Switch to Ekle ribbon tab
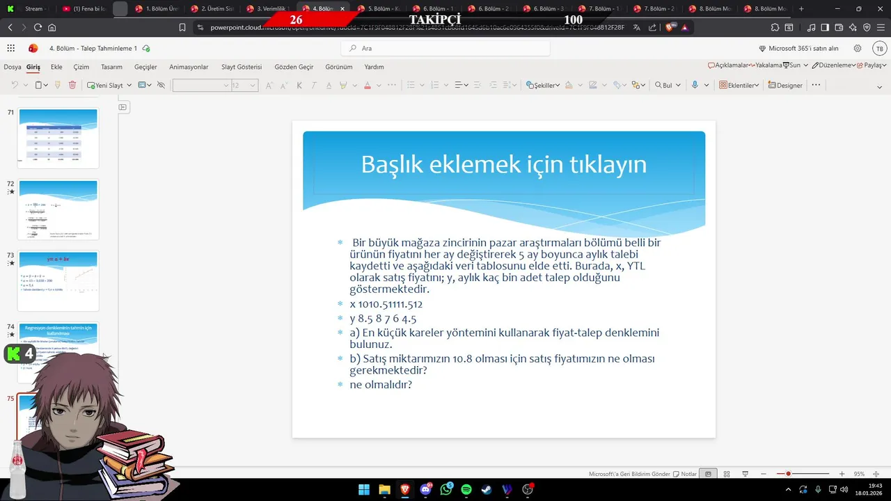The image size is (891, 501). (56, 67)
